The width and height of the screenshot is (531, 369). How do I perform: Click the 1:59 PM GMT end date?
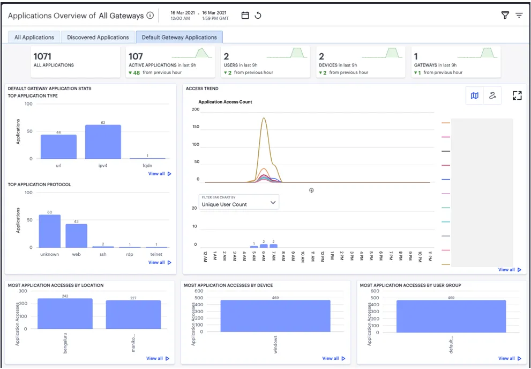click(215, 18)
